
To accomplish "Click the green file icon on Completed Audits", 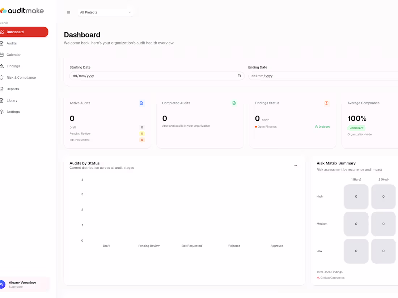I will coord(234,103).
